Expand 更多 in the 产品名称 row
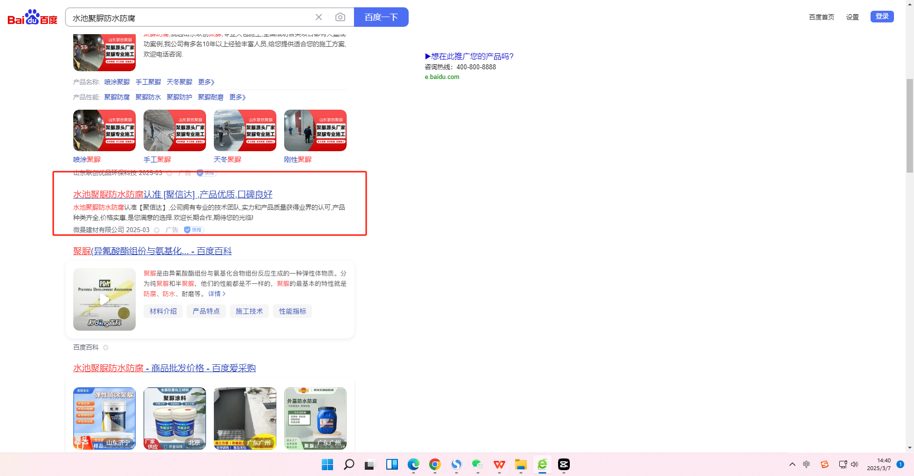The image size is (914, 476). pos(207,82)
